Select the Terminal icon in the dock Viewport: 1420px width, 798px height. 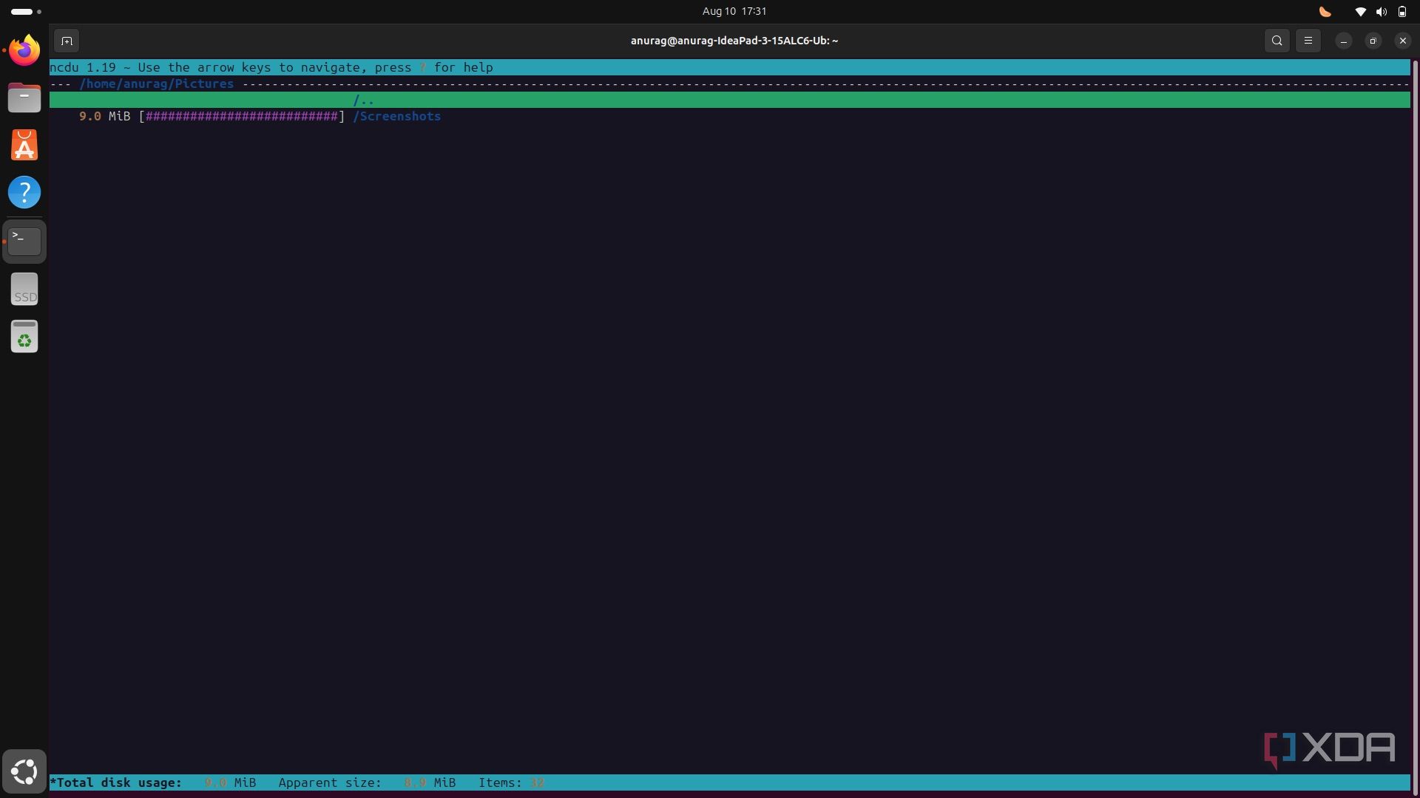pyautogui.click(x=24, y=241)
